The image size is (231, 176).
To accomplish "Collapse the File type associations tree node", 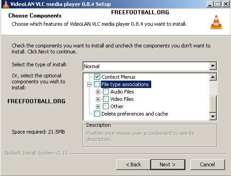I will pyautogui.click(x=89, y=84).
